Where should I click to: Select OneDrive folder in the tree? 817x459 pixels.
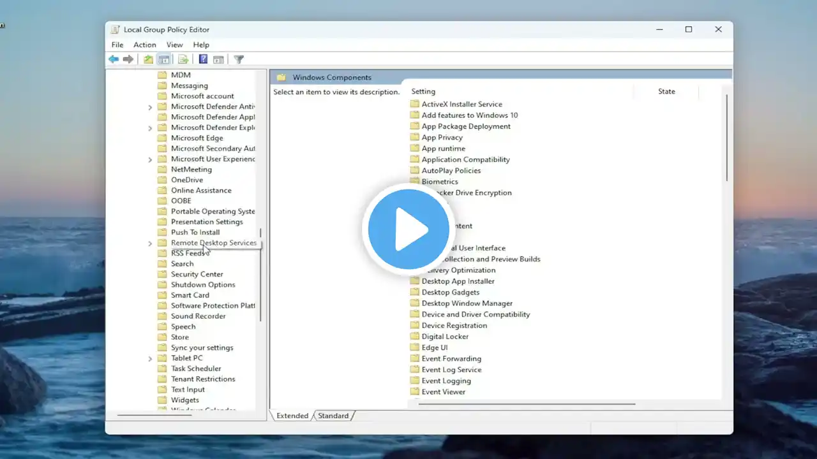(186, 180)
